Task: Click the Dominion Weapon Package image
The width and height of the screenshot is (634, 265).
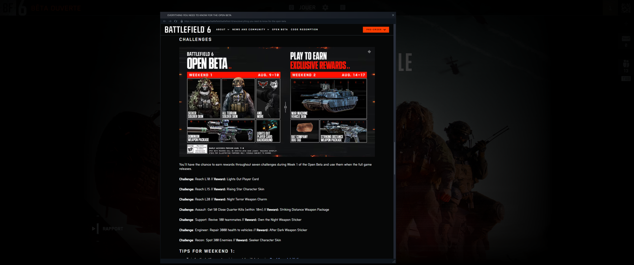Action: click(220, 131)
